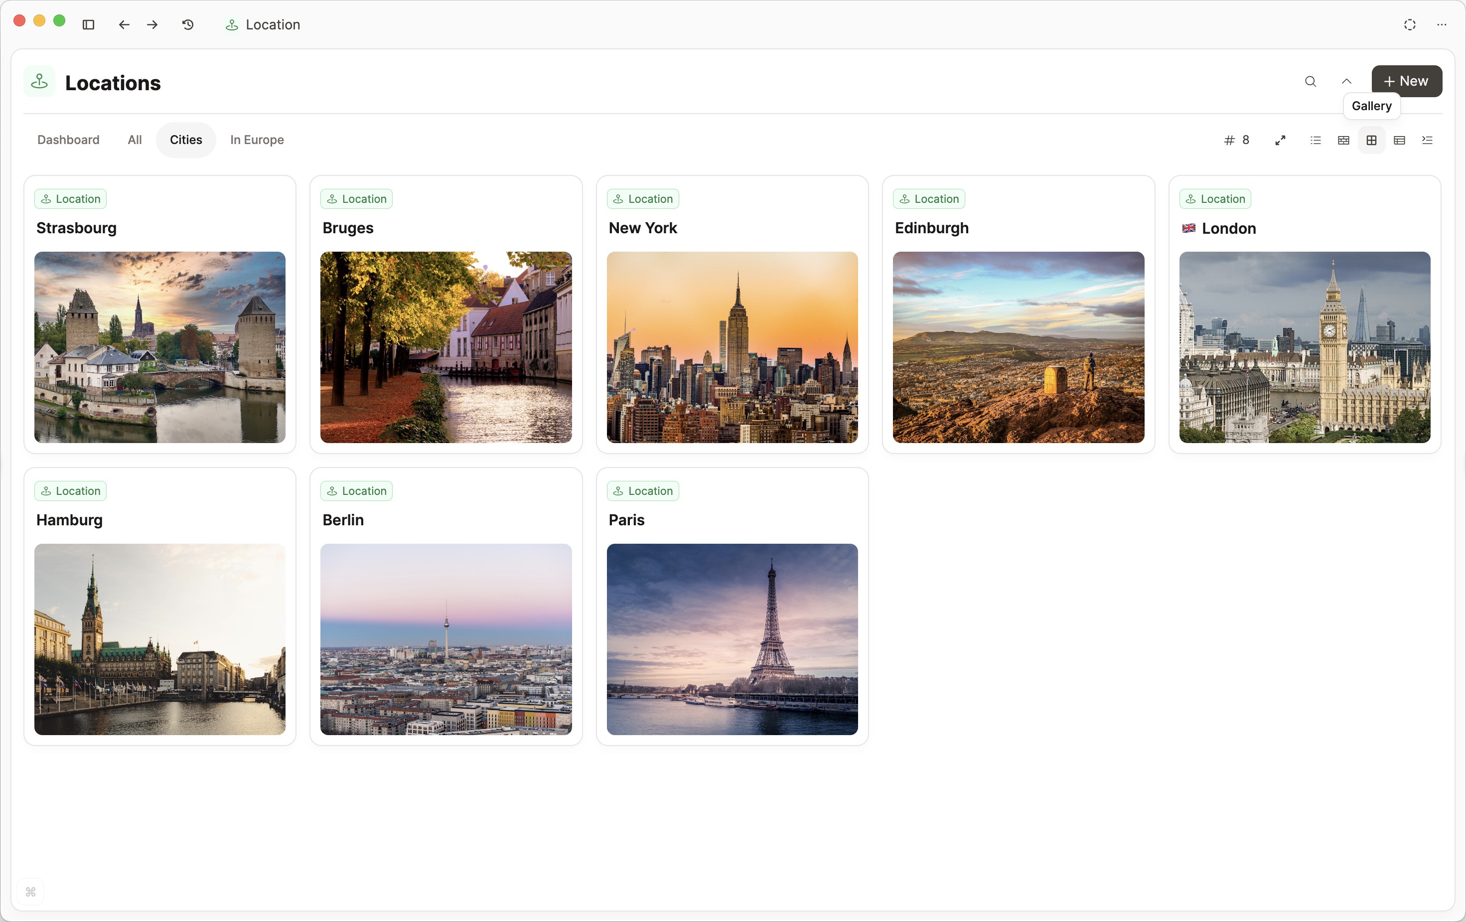This screenshot has width=1466, height=922.
Task: Switch to the In Europe tab
Action: coord(257,140)
